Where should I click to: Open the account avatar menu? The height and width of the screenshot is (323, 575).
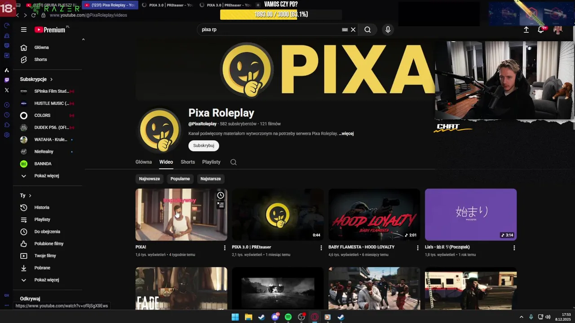(558, 30)
